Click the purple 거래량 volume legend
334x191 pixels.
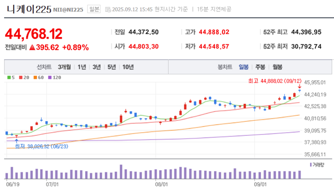click(x=317, y=165)
